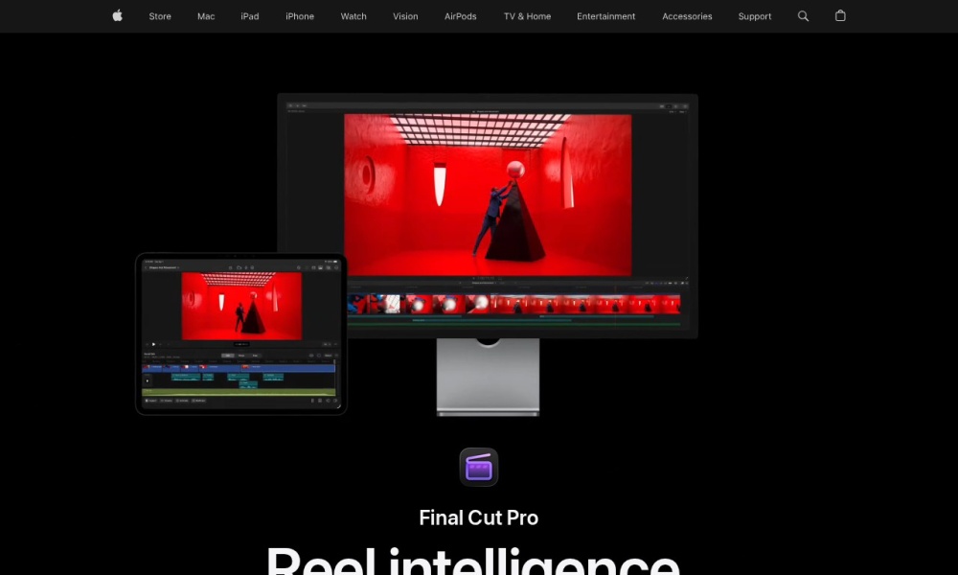Click the Apple logo in navigation bar
Image resolution: width=958 pixels, height=575 pixels.
[117, 16]
